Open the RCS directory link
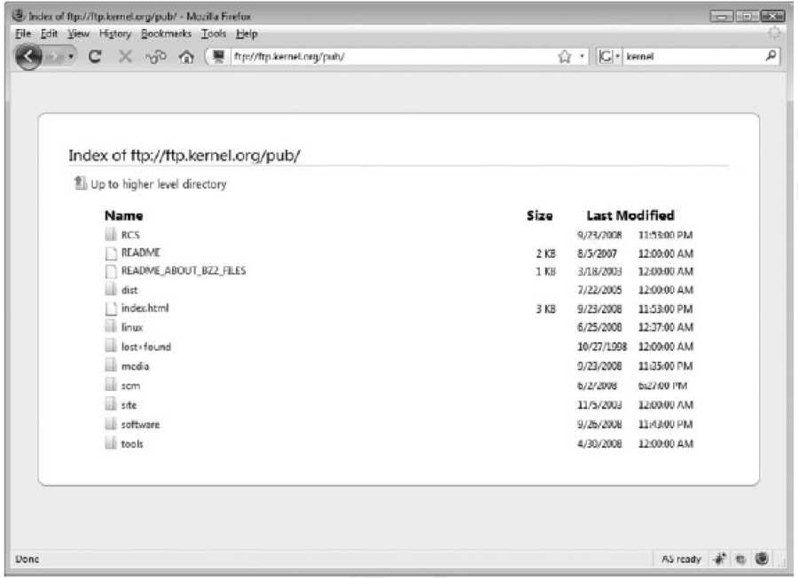This screenshot has height=578, width=798. point(130,235)
